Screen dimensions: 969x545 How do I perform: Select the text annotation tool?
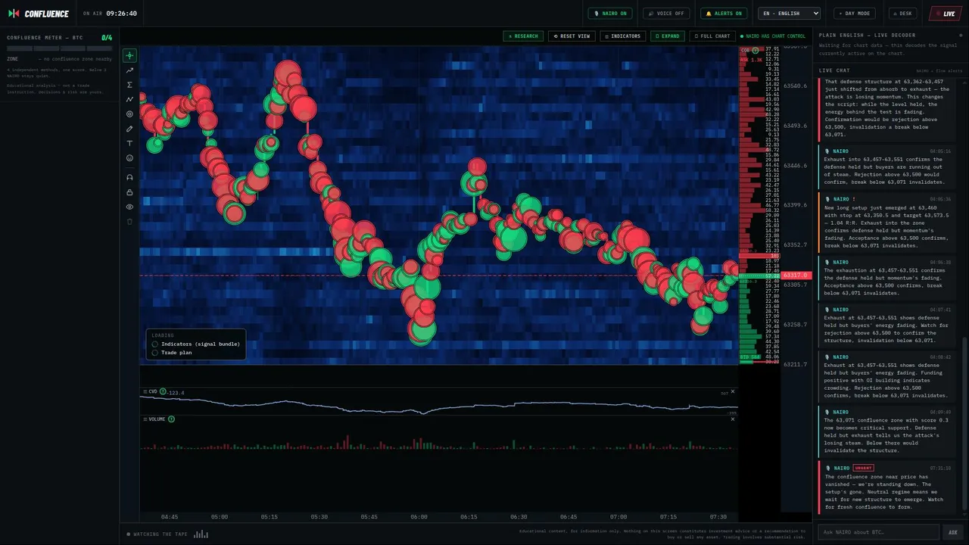(x=129, y=143)
